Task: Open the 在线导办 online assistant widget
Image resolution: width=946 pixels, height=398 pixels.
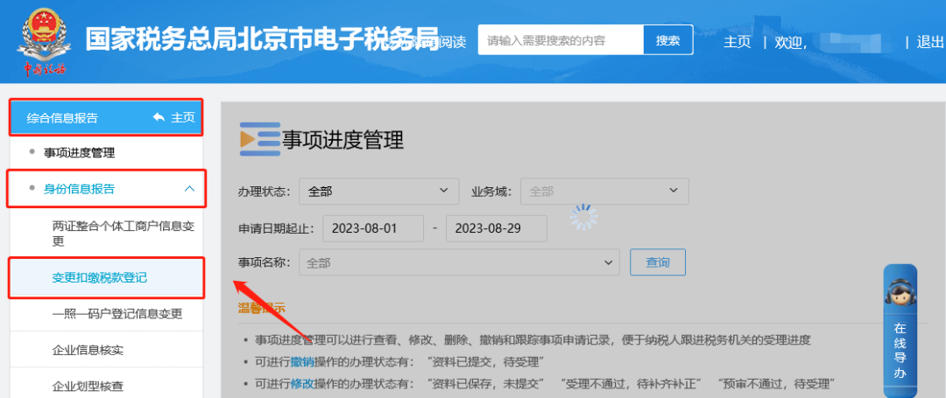Action: tap(900, 330)
